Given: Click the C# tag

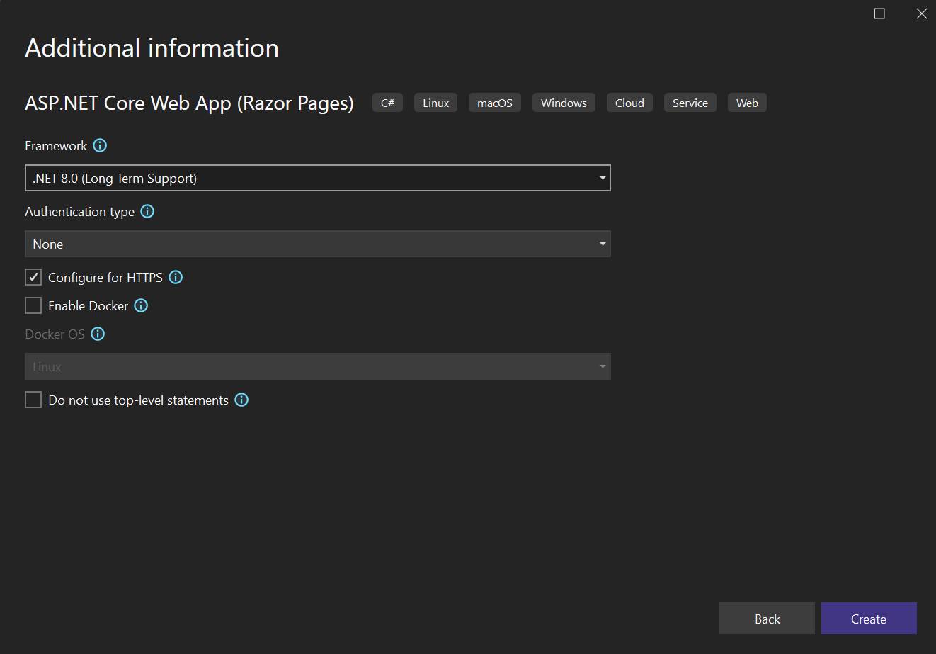Looking at the screenshot, I should pyautogui.click(x=387, y=103).
